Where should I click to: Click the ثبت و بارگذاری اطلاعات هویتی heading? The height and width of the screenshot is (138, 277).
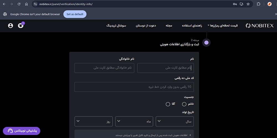click(x=179, y=44)
